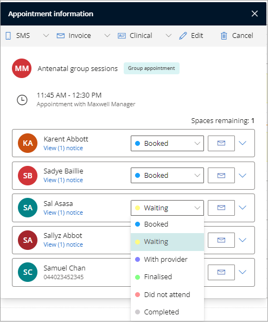The image size is (268, 322).
Task: Click the Clinical card icon
Action: tap(122, 36)
